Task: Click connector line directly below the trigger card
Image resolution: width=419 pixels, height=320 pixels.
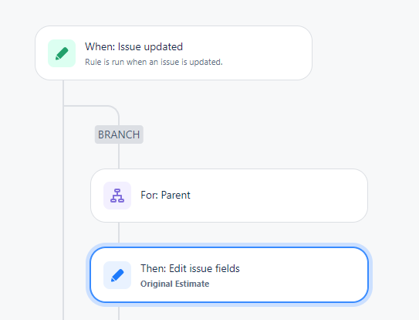Action: point(63,93)
